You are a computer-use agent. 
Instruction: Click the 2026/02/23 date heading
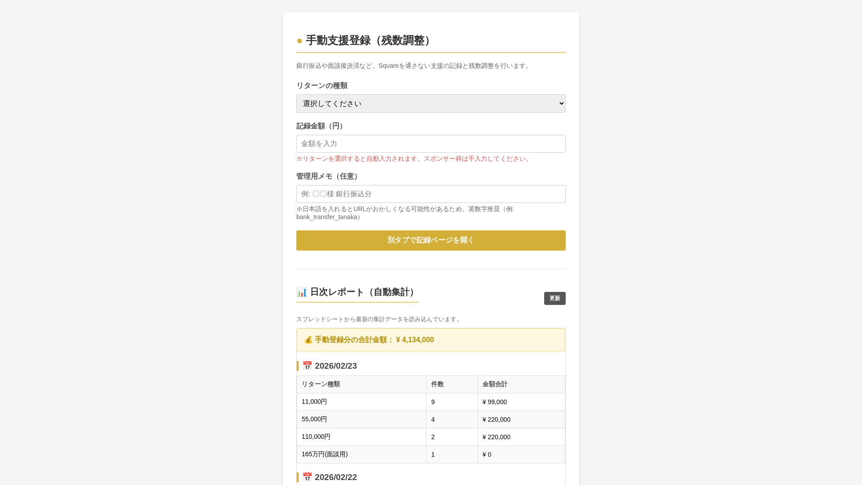pyautogui.click(x=336, y=366)
